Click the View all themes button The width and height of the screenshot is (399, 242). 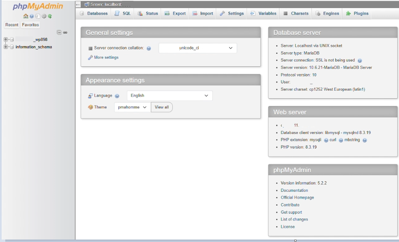pos(161,107)
